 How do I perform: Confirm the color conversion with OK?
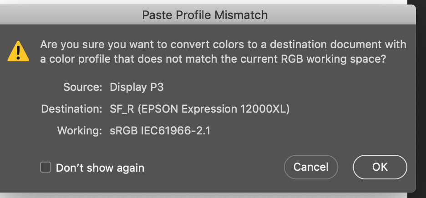380,167
